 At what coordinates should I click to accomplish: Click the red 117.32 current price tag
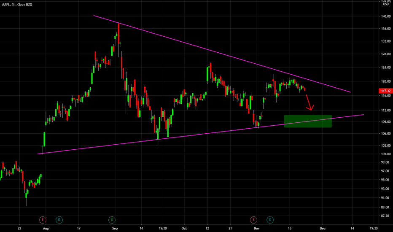click(386, 91)
